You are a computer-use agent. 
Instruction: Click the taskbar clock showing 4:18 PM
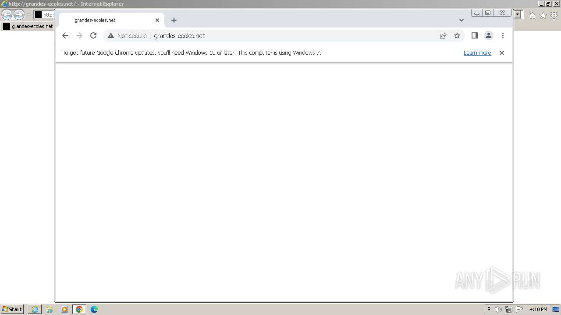point(538,309)
